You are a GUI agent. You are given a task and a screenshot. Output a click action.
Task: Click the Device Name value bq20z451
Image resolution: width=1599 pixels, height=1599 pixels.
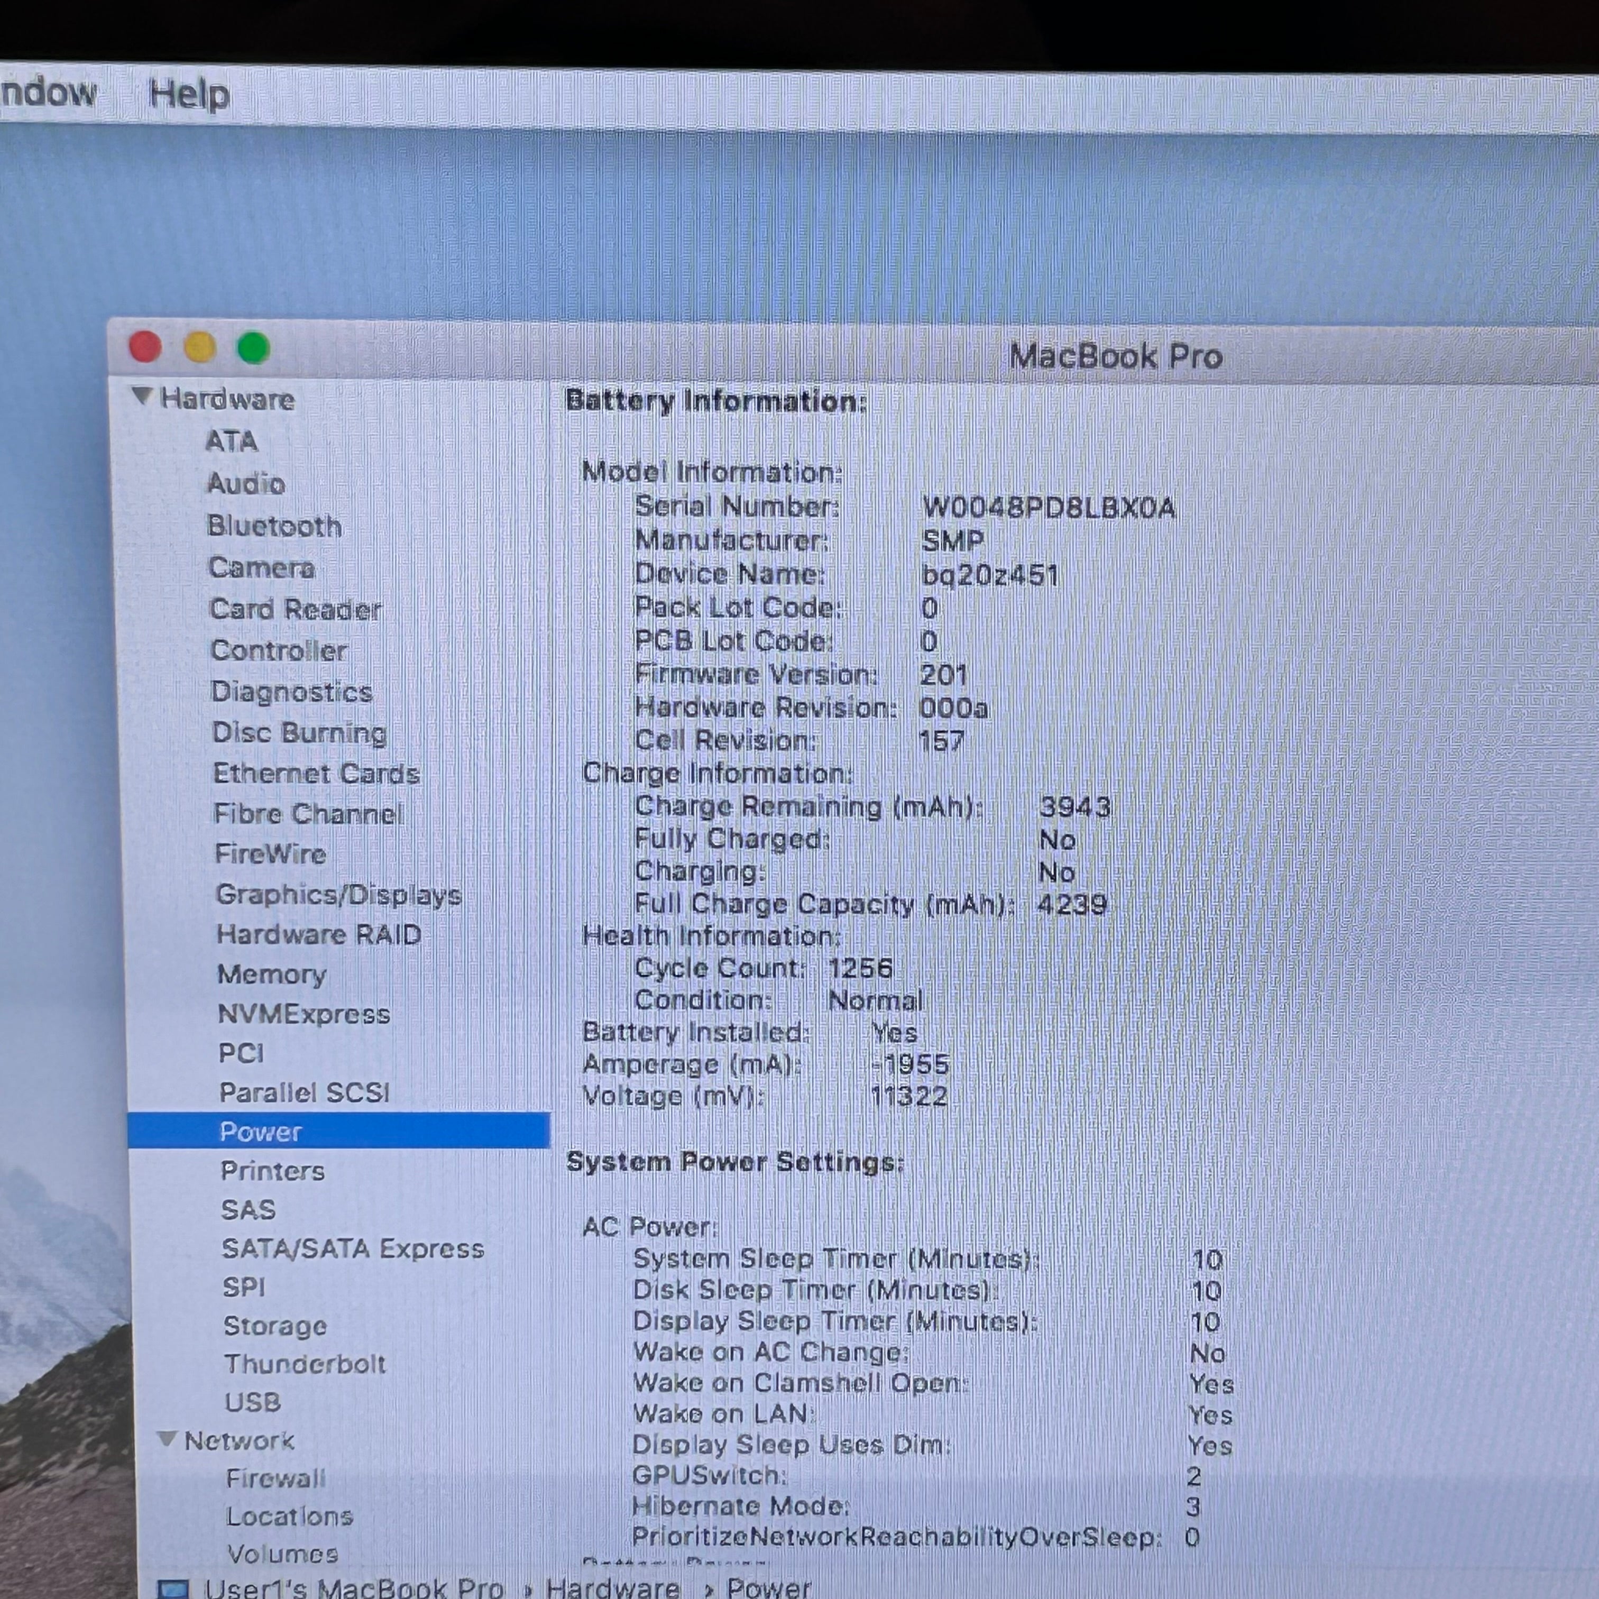[990, 574]
